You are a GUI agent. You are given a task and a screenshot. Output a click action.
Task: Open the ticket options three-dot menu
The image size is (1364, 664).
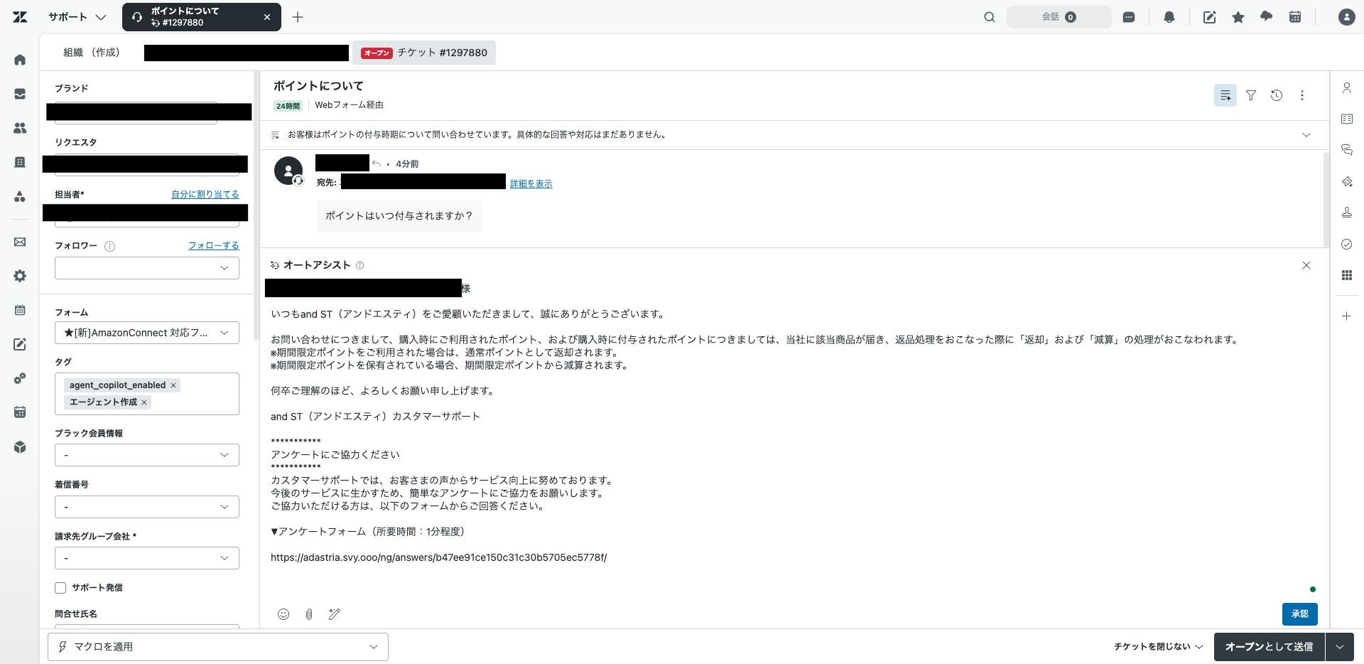point(1302,95)
